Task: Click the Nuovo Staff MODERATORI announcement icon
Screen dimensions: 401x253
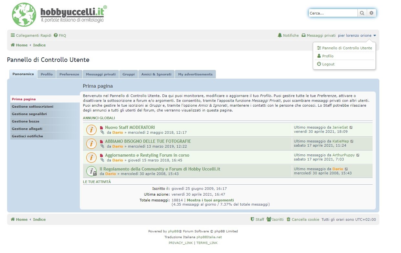Action: [x=92, y=130]
